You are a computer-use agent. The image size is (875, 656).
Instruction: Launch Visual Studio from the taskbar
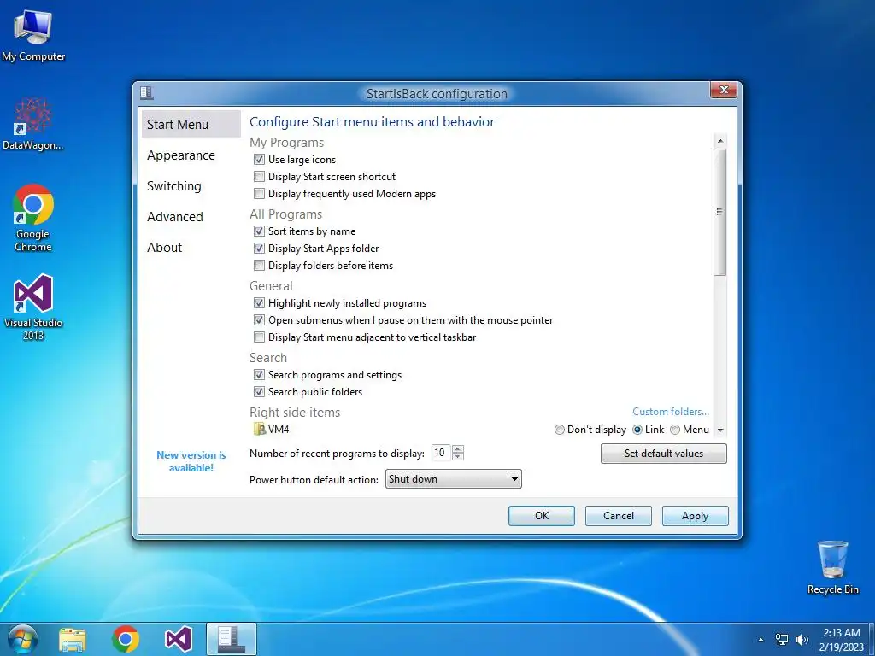(179, 639)
